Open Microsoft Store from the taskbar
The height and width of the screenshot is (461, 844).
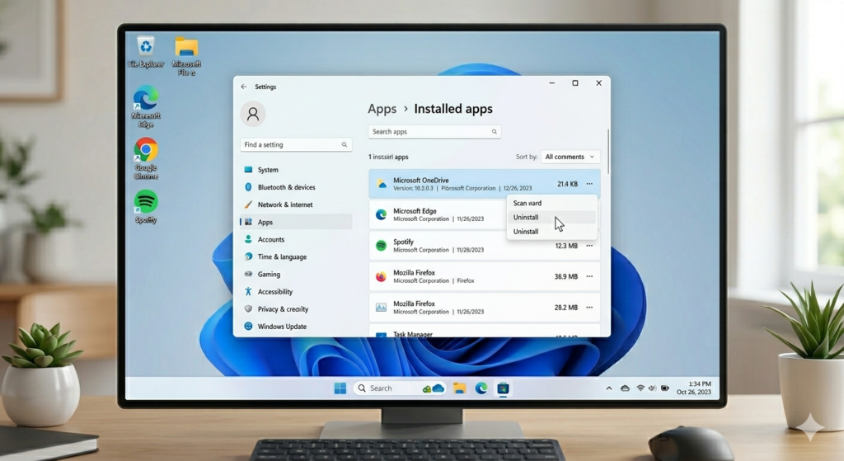coord(503,388)
